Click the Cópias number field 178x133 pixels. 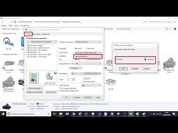point(70,79)
